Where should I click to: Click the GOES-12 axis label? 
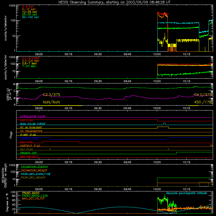9,94
